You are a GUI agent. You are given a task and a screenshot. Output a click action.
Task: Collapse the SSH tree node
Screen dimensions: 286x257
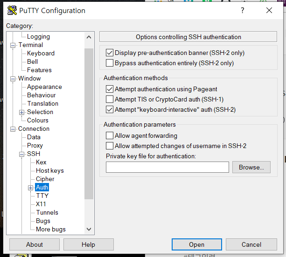coord(21,154)
